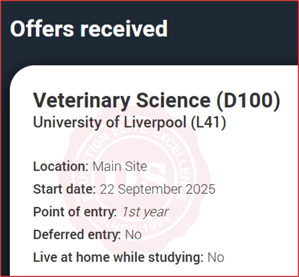Select the 22 September 2025 date
299x277 pixels.
point(158,189)
